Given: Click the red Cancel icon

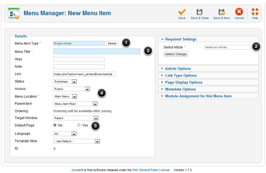Looking at the screenshot, I should pos(239,12).
